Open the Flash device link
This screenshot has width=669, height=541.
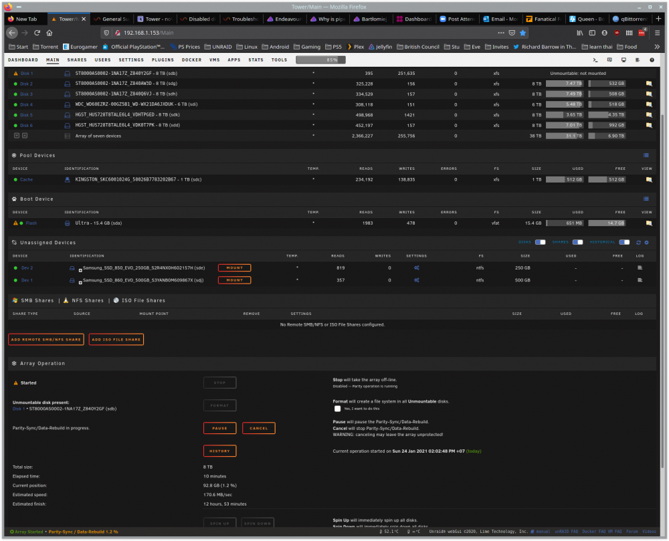click(x=31, y=223)
